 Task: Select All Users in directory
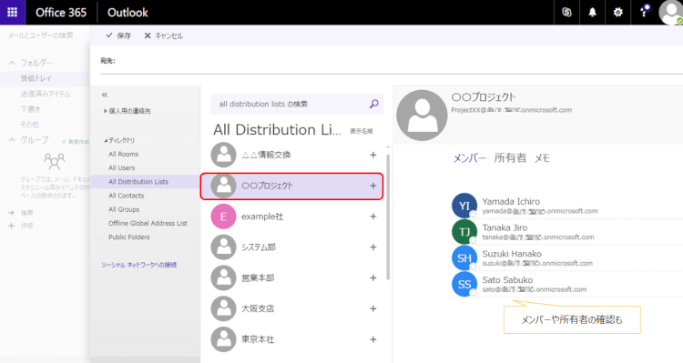[x=121, y=168]
